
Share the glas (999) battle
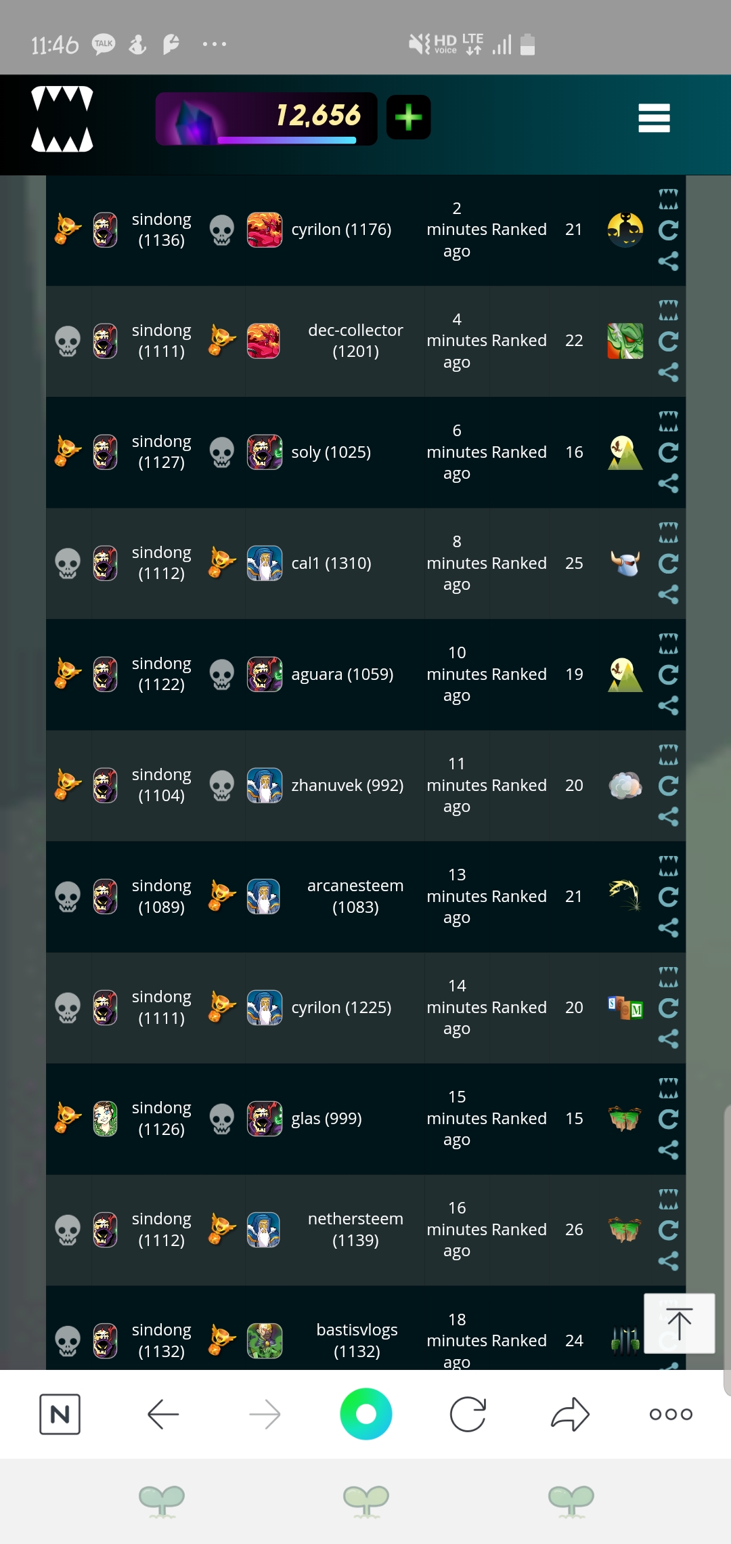click(x=668, y=1150)
